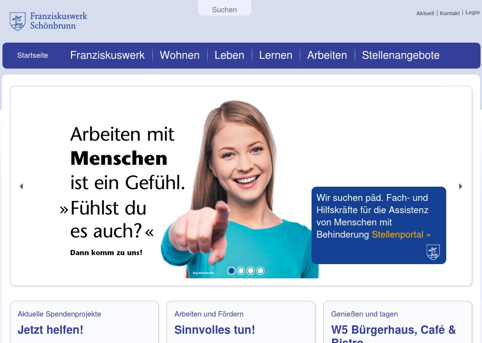Select the third carousel dot indicator
The image size is (482, 343).
(250, 270)
